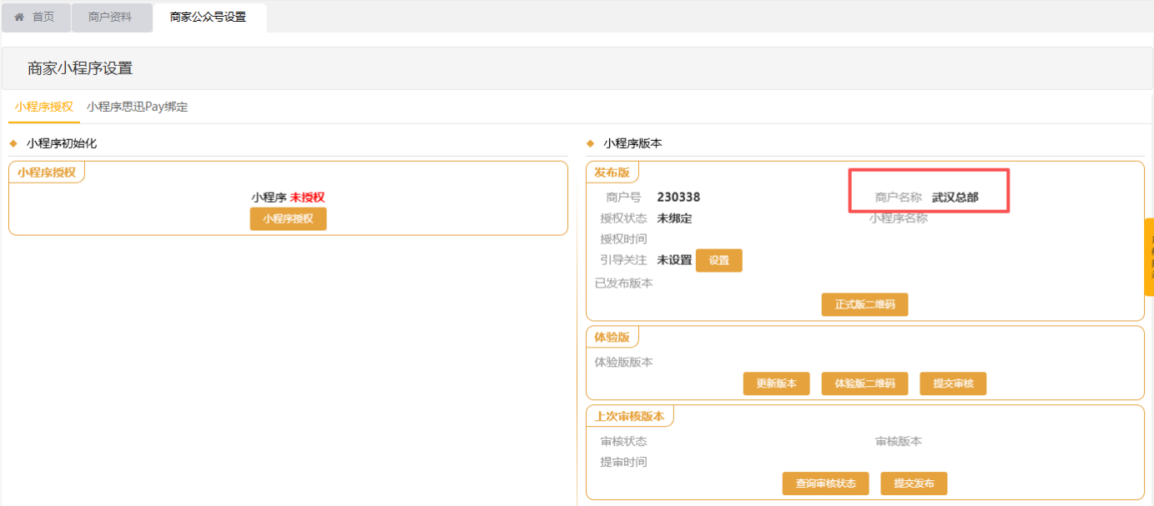Open the 体验版二维码
The width and height of the screenshot is (1154, 506).
[x=864, y=383]
